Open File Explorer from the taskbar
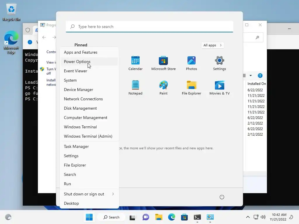 pos(159,217)
